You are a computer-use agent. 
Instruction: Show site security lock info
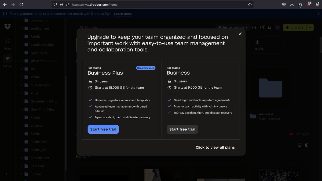pyautogui.click(x=61, y=5)
